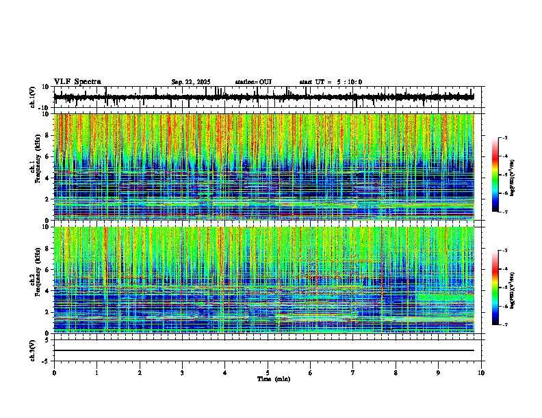Screen dimensions: 542x418
Task: Click the "ch.1(V)" waveform axis label
Action: 33,97
